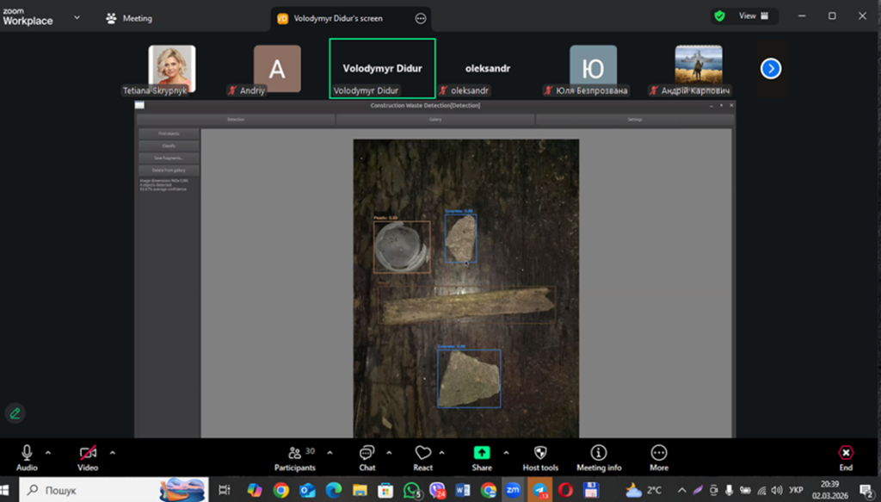
Task: Expand audio options arrow next to Audio
Action: (48, 452)
